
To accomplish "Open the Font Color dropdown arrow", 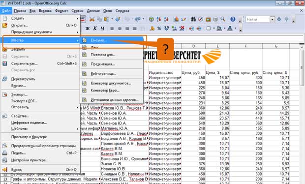I will (x=235, y=29).
